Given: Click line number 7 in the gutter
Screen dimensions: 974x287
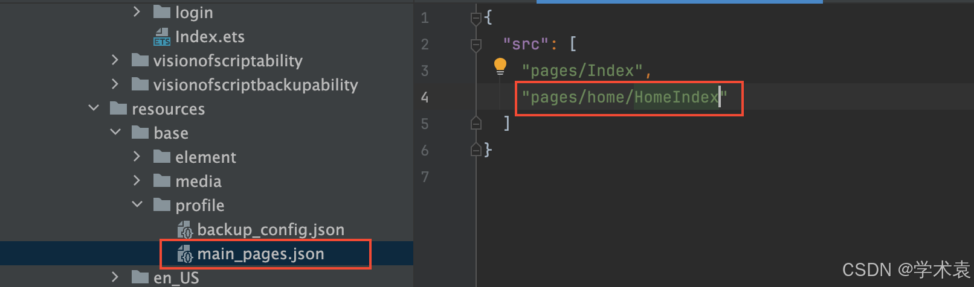Looking at the screenshot, I should [x=425, y=177].
